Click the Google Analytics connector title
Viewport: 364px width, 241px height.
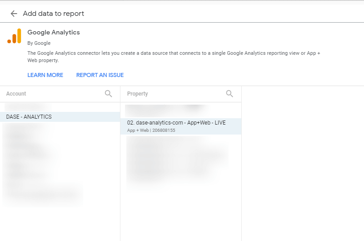tap(54, 33)
